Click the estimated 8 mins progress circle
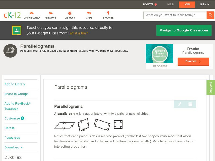This screenshot has width=215, height=161. point(160,54)
